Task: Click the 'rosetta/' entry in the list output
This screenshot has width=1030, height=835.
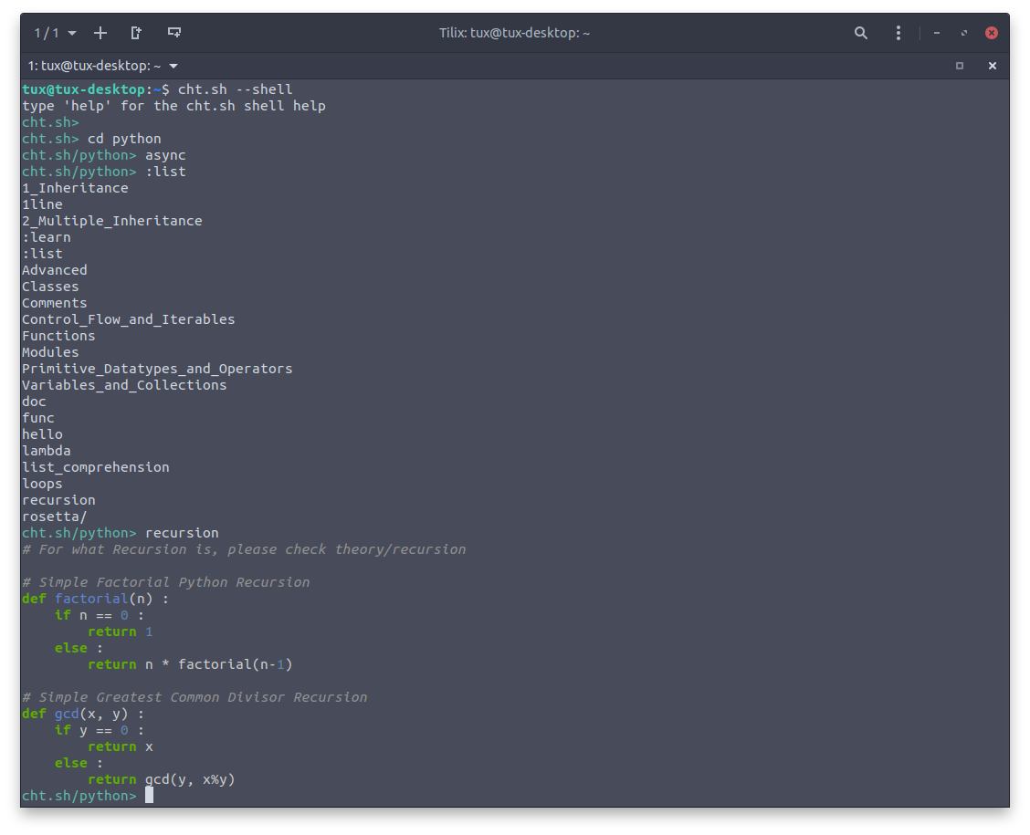Action: (55, 517)
